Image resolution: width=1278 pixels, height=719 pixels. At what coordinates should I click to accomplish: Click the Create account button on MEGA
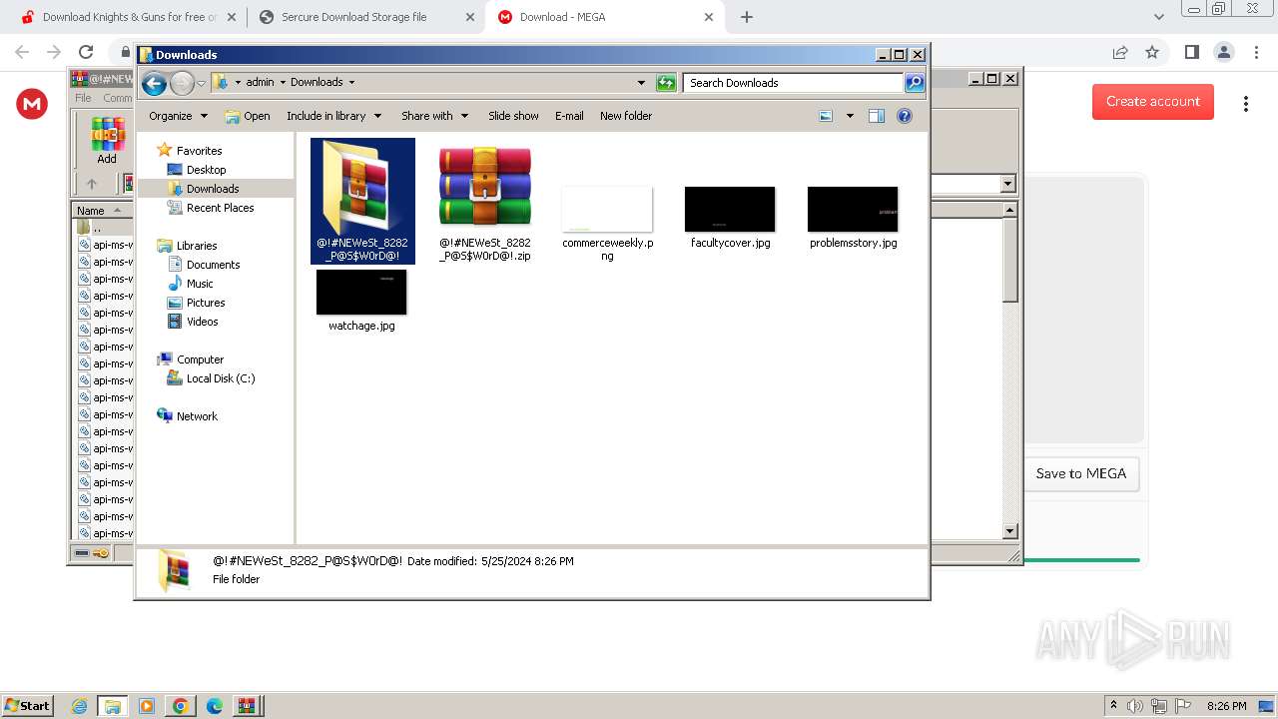coord(1152,102)
